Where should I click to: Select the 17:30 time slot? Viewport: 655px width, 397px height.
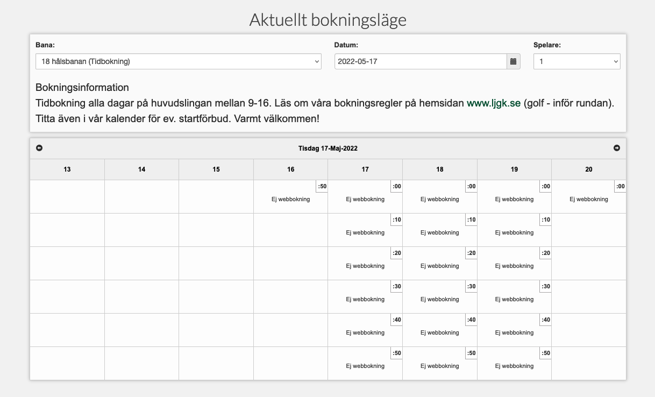pos(365,297)
